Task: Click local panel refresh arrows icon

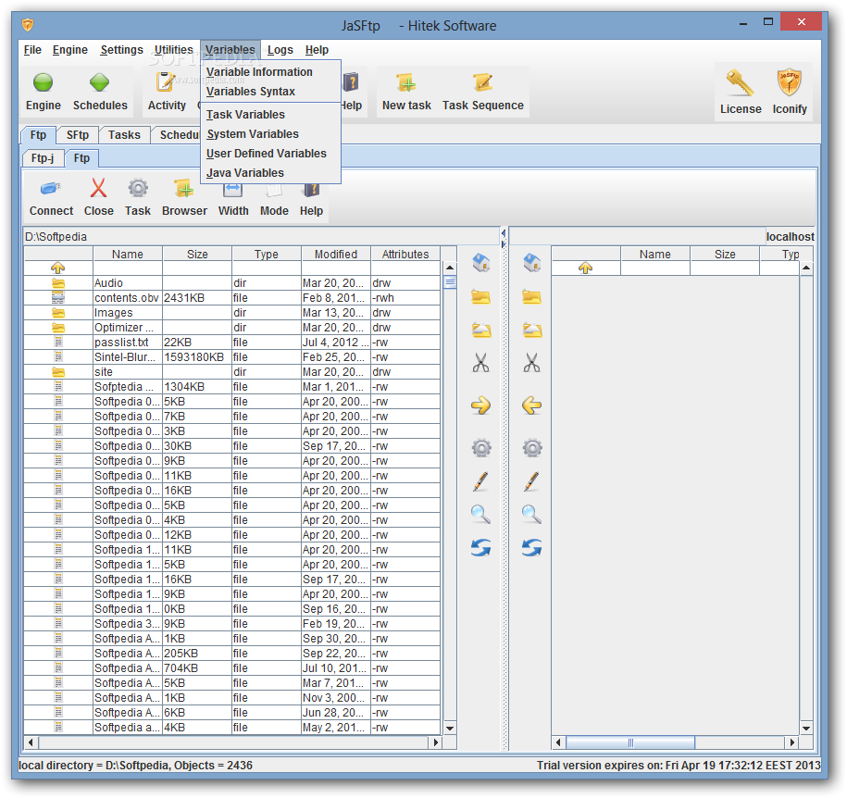Action: tap(480, 548)
